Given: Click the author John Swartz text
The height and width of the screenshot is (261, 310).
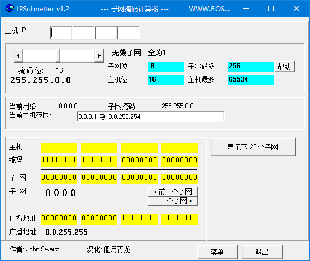Looking at the screenshot, I should coord(42,249).
